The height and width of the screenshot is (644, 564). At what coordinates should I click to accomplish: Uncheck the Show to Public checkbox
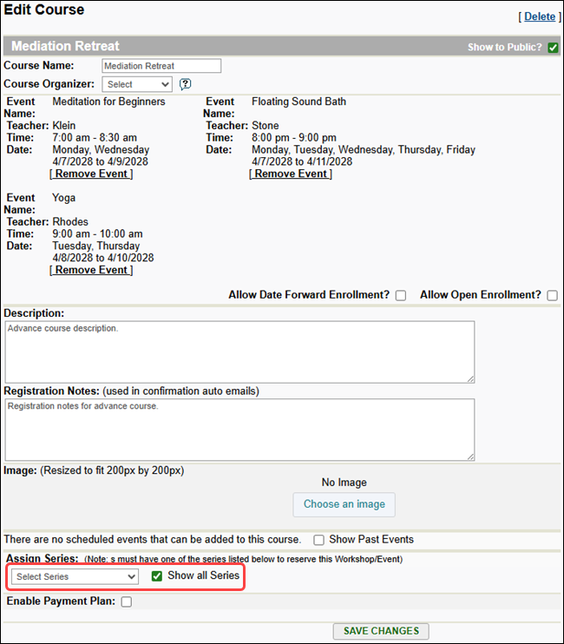(553, 48)
